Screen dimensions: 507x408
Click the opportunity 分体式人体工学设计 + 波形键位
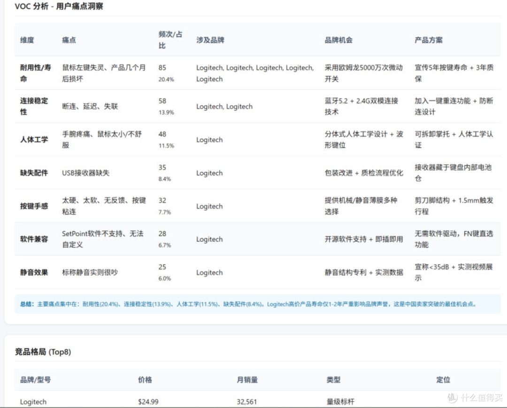click(364, 140)
